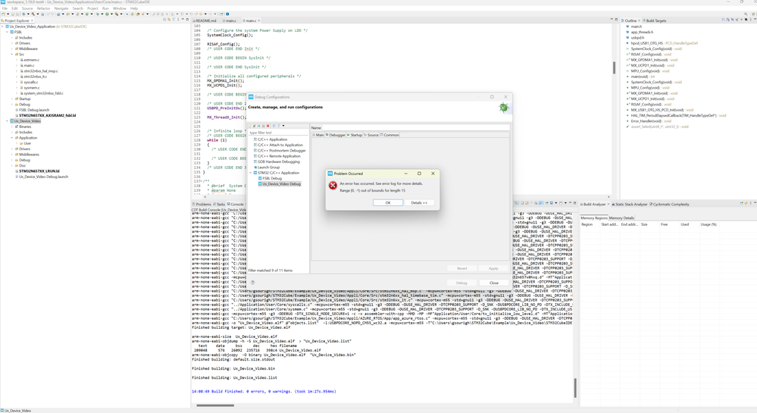Viewport: 757px width, 413px height.
Task: Select FSBL Debug.launch file
Action: [34, 110]
